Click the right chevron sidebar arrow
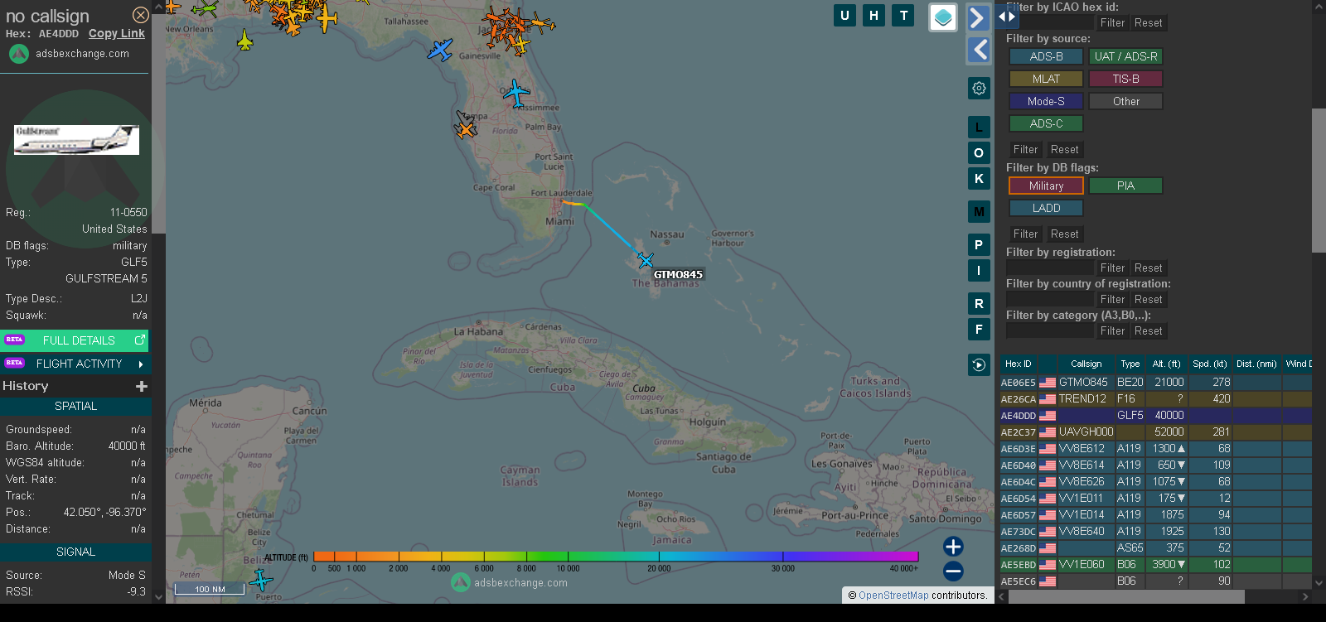This screenshot has height=622, width=1326. pyautogui.click(x=979, y=17)
